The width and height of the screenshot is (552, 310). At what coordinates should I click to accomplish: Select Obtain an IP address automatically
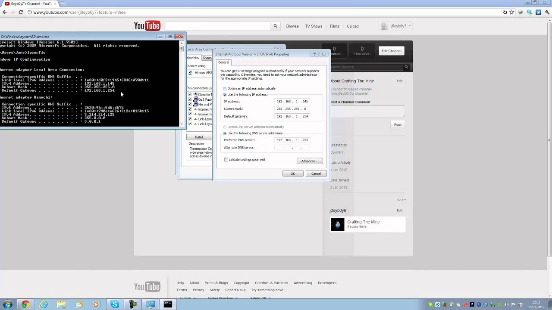[x=225, y=89]
